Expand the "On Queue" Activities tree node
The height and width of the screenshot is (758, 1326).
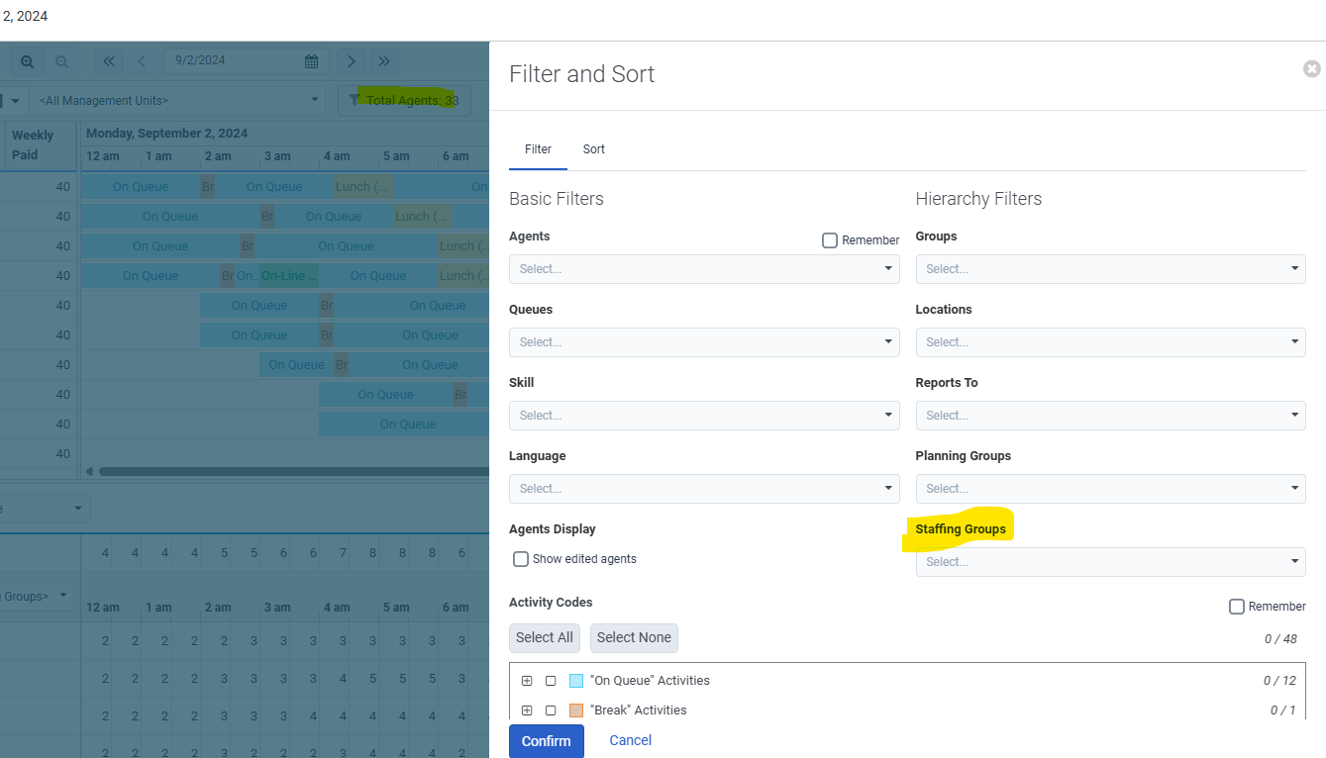pyautogui.click(x=527, y=681)
